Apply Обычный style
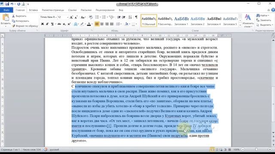This screenshot has height=154, width=275. [x=149, y=21]
